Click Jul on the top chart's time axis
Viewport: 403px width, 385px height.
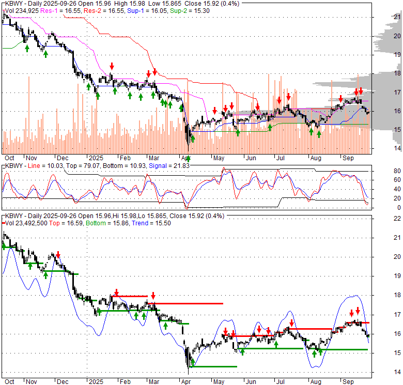(280, 158)
